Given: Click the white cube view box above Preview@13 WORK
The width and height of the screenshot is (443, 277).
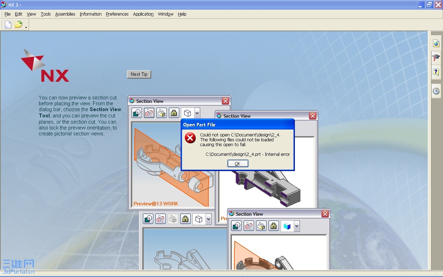Looking at the screenshot, I should [x=187, y=113].
